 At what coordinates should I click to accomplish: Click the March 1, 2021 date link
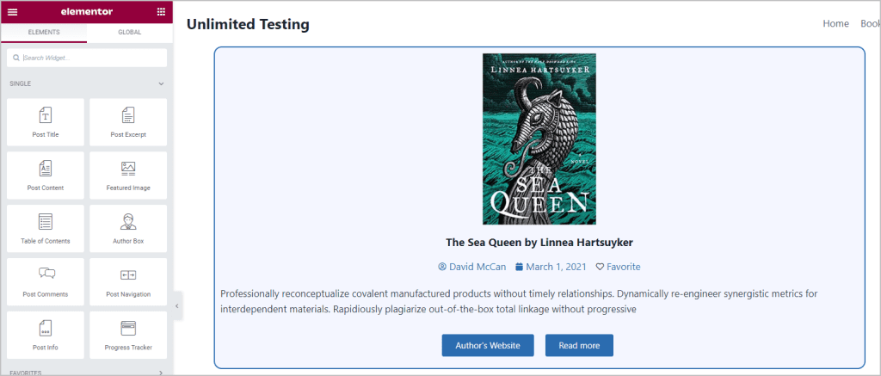click(551, 267)
